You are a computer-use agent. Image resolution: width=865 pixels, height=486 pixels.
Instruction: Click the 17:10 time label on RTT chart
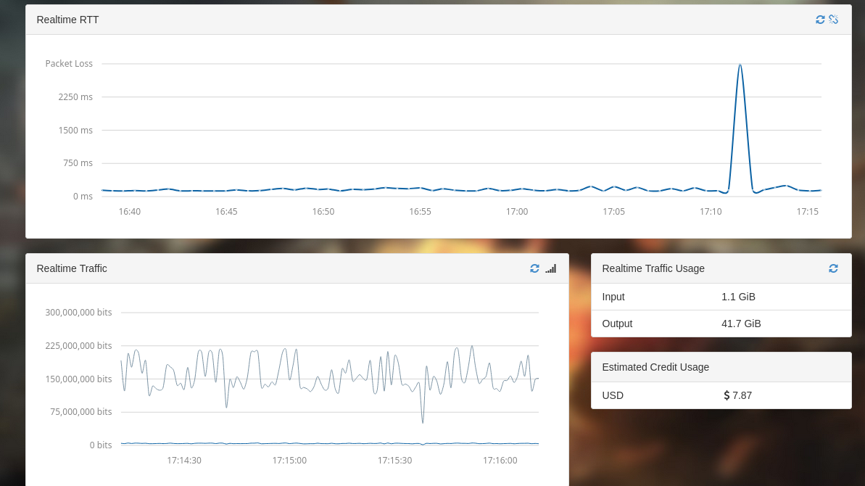tap(710, 212)
